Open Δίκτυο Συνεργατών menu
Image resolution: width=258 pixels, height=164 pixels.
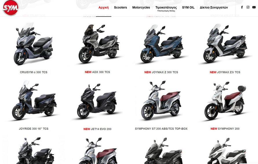coord(214,8)
